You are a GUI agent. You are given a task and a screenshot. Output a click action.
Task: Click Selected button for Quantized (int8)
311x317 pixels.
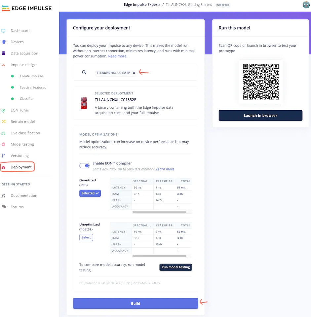[90, 193]
